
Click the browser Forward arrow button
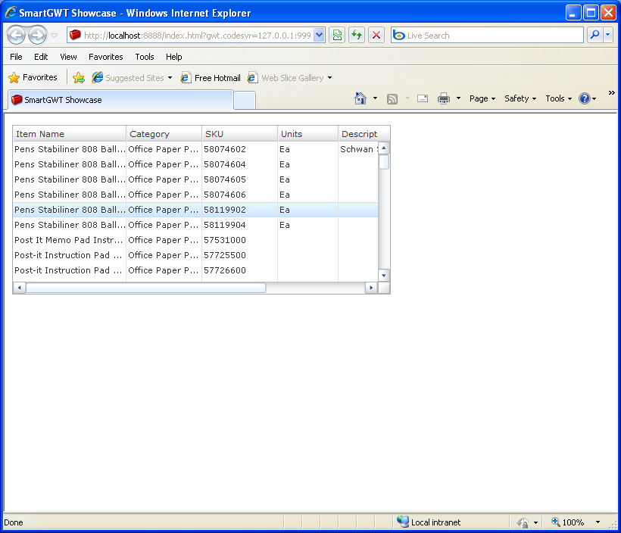(x=38, y=36)
